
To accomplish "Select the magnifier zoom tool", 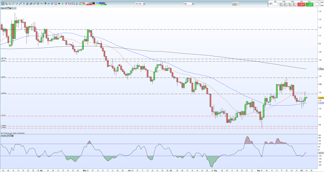I will click(x=6, y=4).
